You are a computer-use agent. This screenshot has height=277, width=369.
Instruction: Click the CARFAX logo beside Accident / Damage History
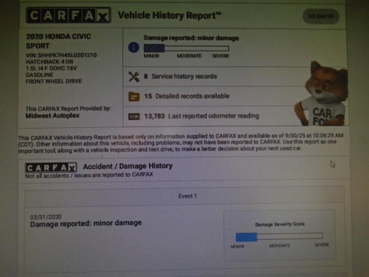[51, 168]
